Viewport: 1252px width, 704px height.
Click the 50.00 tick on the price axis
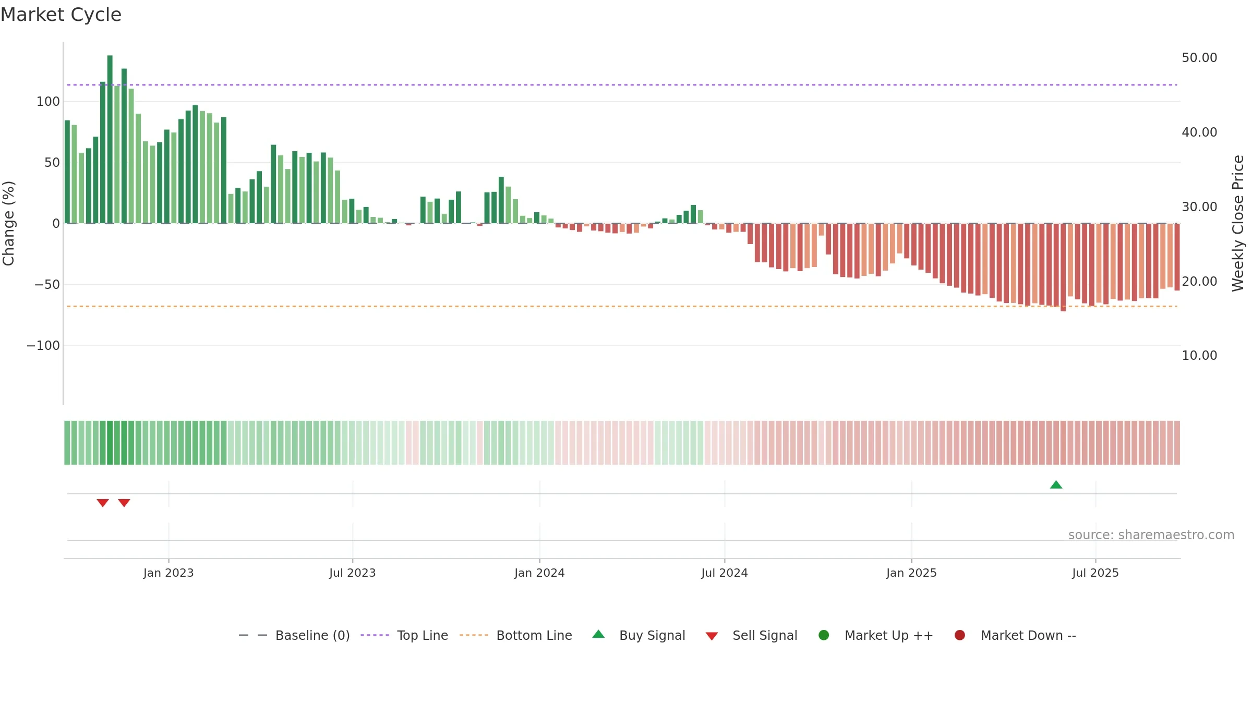pos(1199,58)
